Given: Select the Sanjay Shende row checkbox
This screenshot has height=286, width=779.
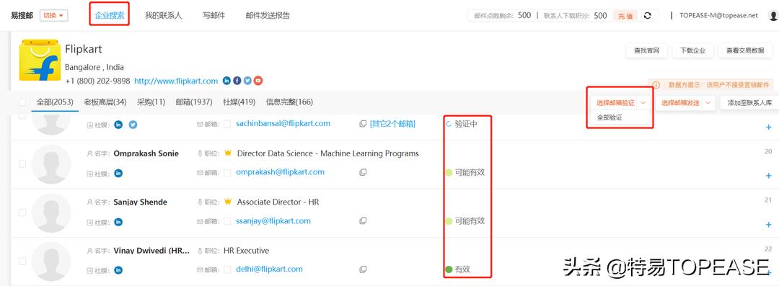Looking at the screenshot, I should [x=22, y=213].
